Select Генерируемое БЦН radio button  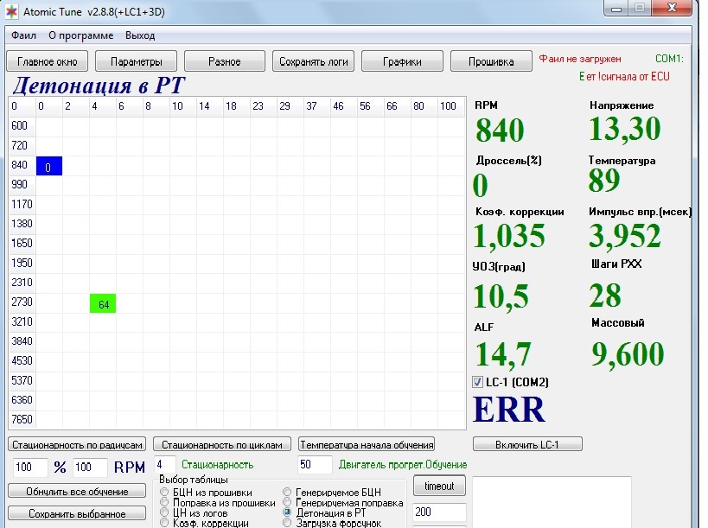pyautogui.click(x=287, y=492)
